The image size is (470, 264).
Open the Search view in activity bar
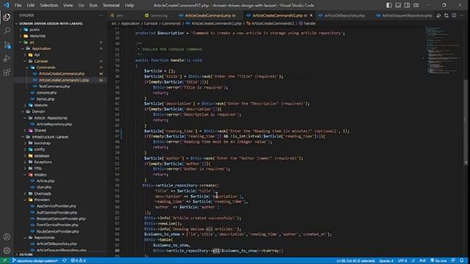7,31
